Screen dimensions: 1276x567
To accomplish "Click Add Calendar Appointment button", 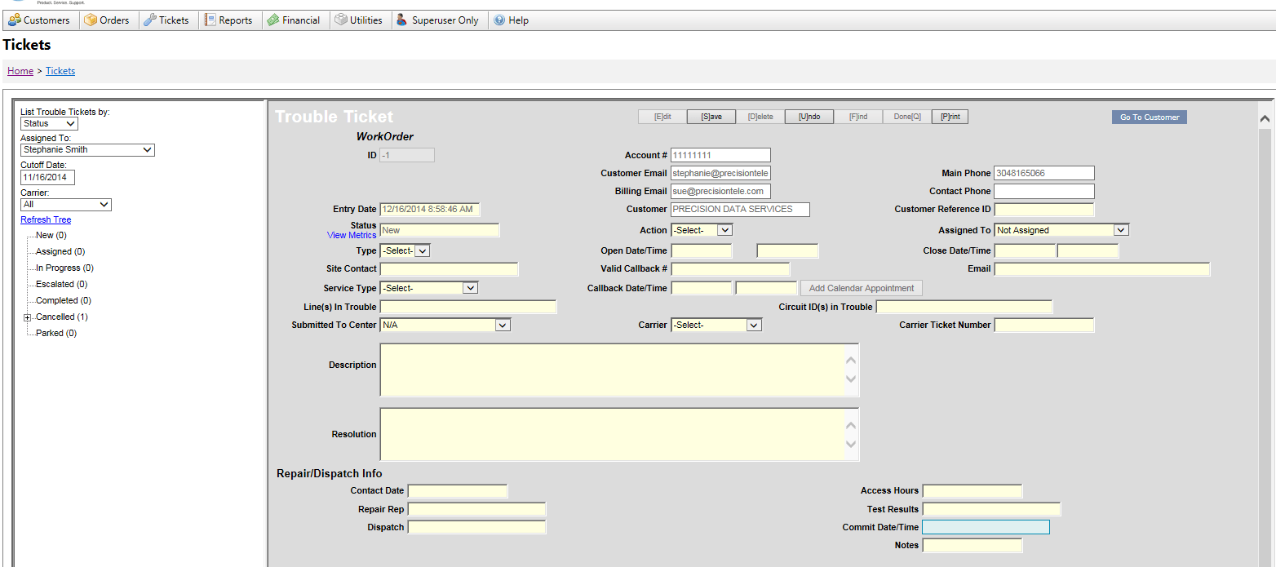I will tap(862, 288).
